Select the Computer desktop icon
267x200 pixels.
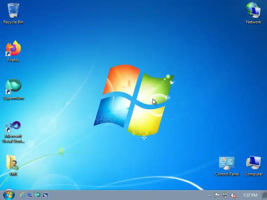[254, 166]
